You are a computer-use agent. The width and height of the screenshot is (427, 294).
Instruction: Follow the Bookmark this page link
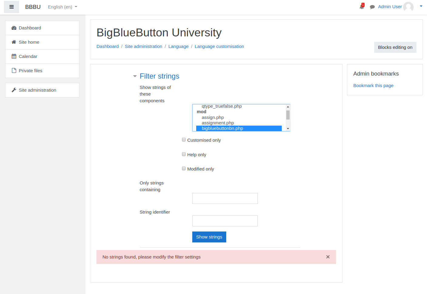[373, 86]
